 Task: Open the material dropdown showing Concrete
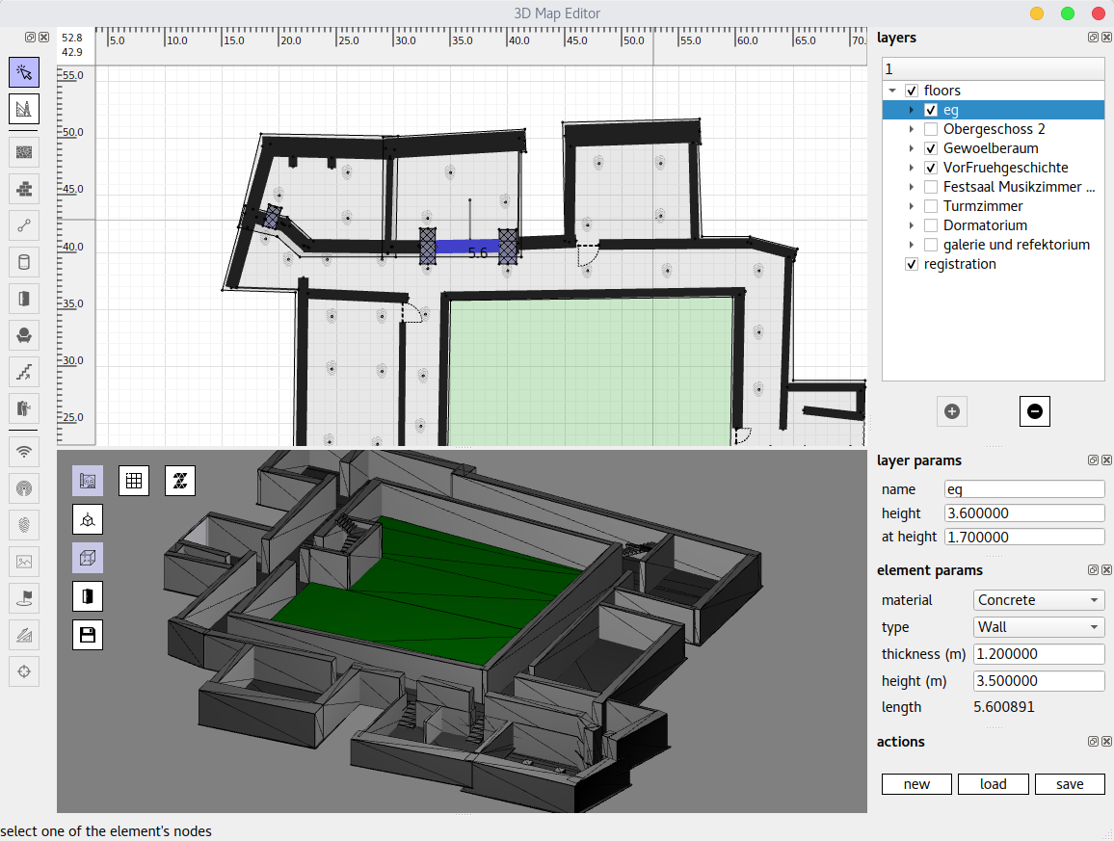1039,600
